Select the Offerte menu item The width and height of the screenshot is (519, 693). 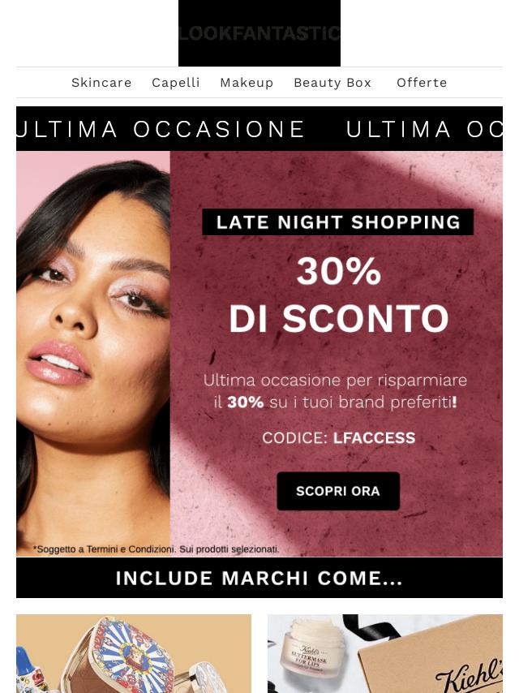tap(422, 83)
